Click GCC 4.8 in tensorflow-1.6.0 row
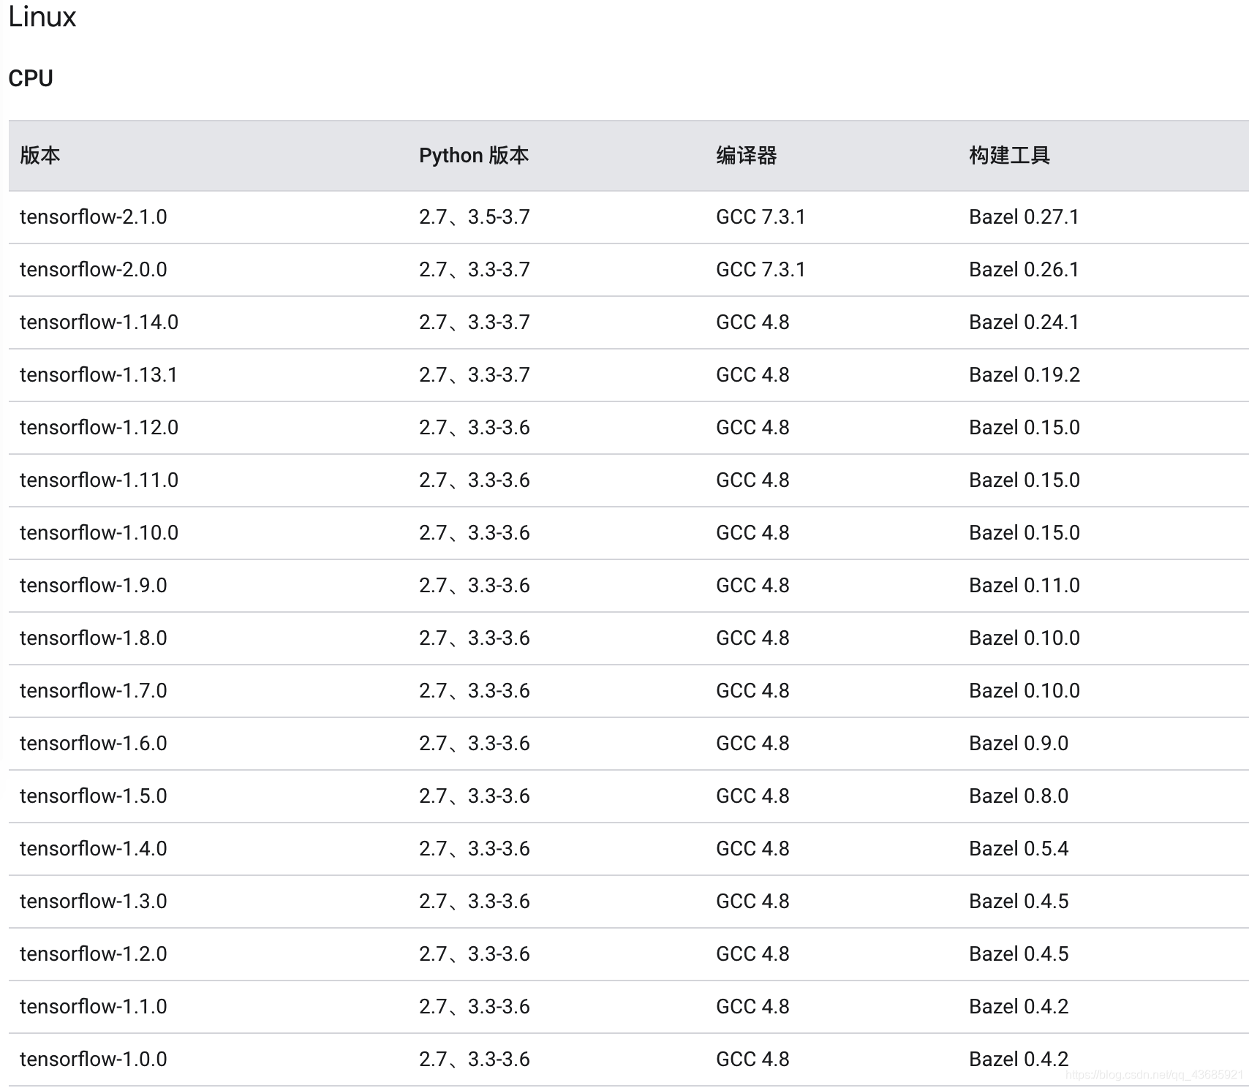1249x1088 pixels. (752, 744)
